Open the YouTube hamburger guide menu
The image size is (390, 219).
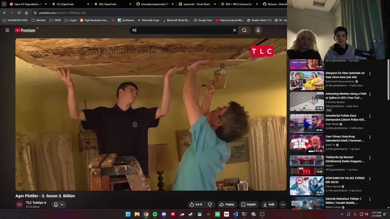pos(7,30)
